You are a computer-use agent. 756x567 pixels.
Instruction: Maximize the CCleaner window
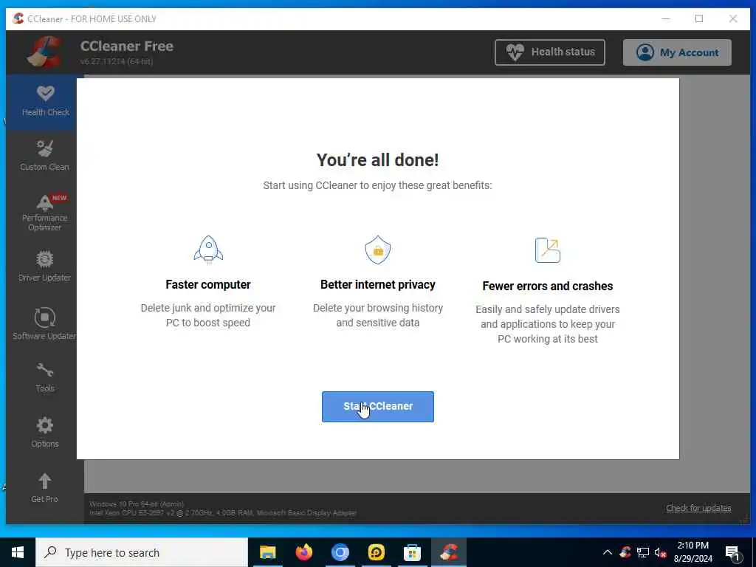point(699,18)
